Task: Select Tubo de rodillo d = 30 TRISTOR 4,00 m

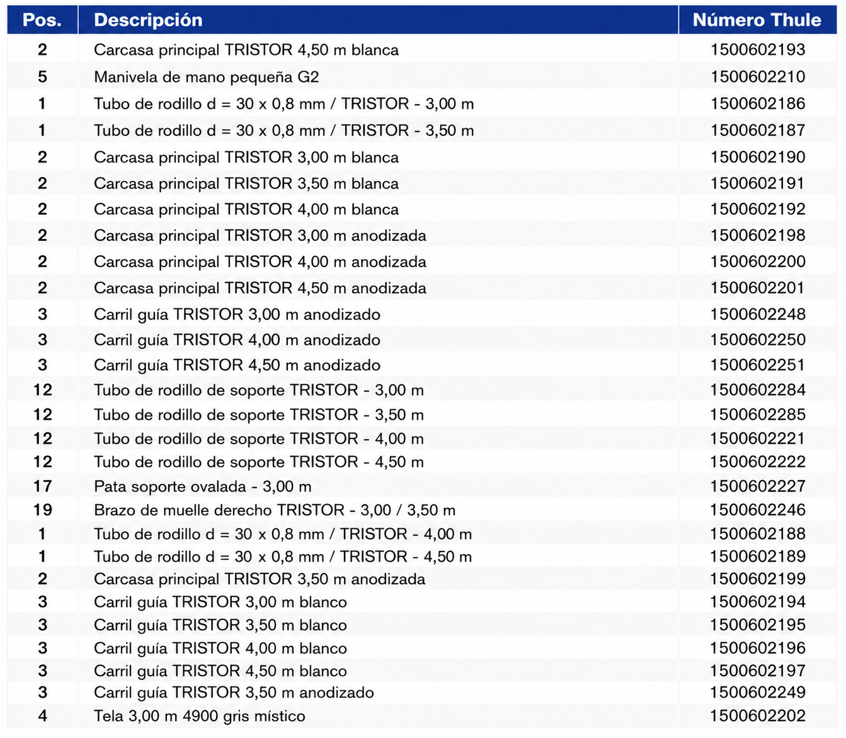Action: pyautogui.click(x=283, y=534)
